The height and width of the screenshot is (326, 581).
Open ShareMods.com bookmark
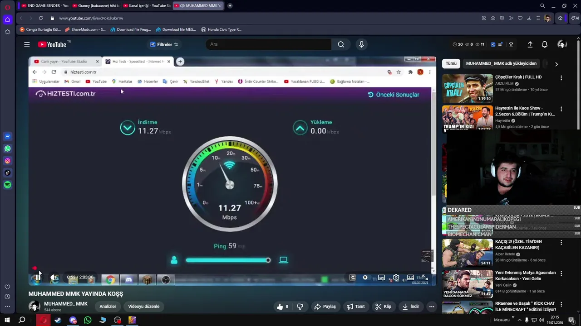85,29
